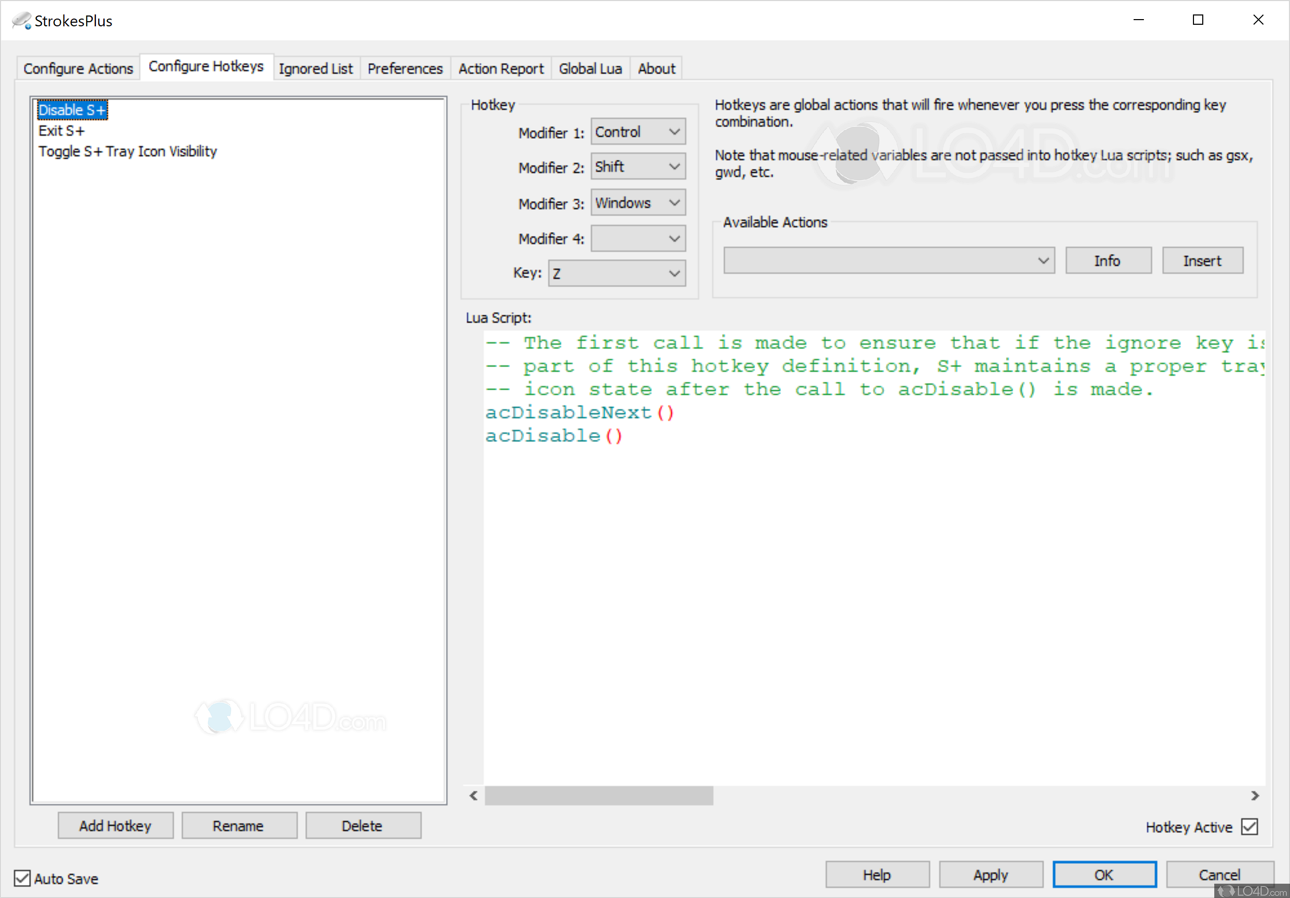The image size is (1290, 898).
Task: Go to the Preferences tab
Action: pyautogui.click(x=405, y=69)
